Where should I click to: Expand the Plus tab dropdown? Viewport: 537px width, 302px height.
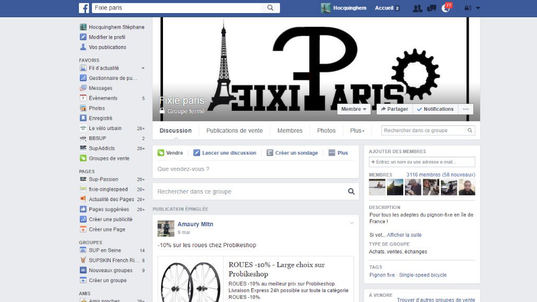[357, 131]
